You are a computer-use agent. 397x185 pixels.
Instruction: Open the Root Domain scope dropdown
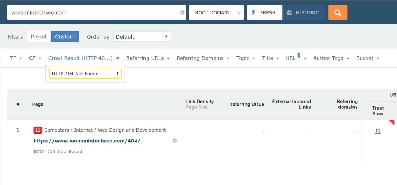pyautogui.click(x=216, y=13)
